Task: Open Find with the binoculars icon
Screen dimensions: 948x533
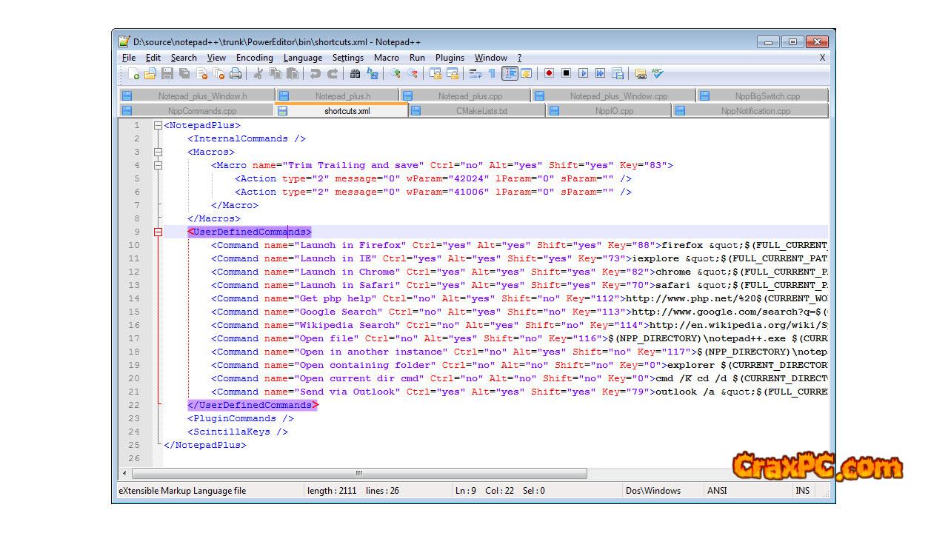Action: point(355,73)
